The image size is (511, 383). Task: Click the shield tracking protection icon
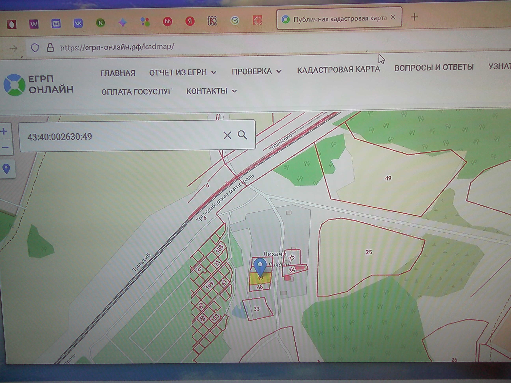(x=35, y=48)
